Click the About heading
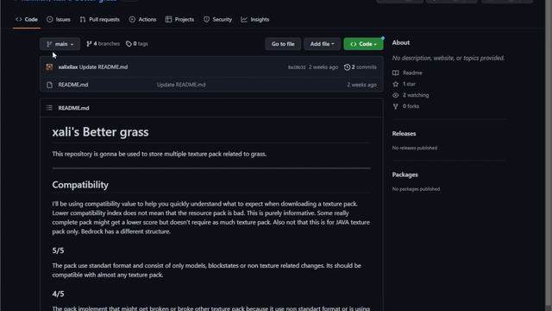Image resolution: width=552 pixels, height=311 pixels. [400, 42]
